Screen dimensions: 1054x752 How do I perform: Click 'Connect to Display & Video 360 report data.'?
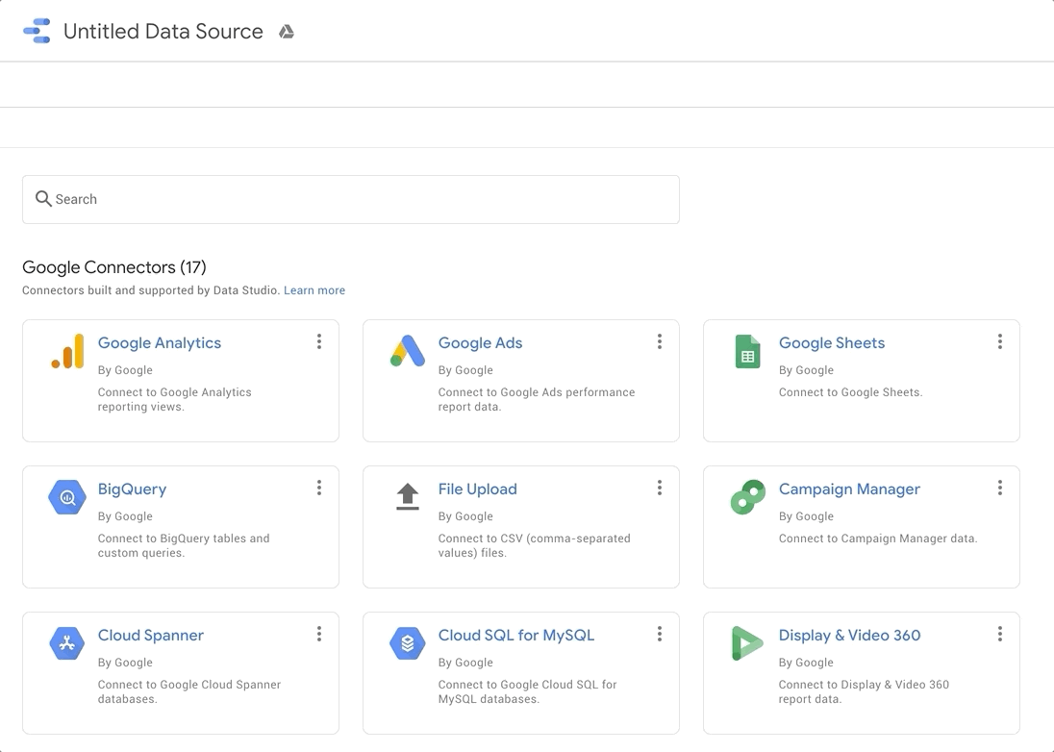click(864, 691)
